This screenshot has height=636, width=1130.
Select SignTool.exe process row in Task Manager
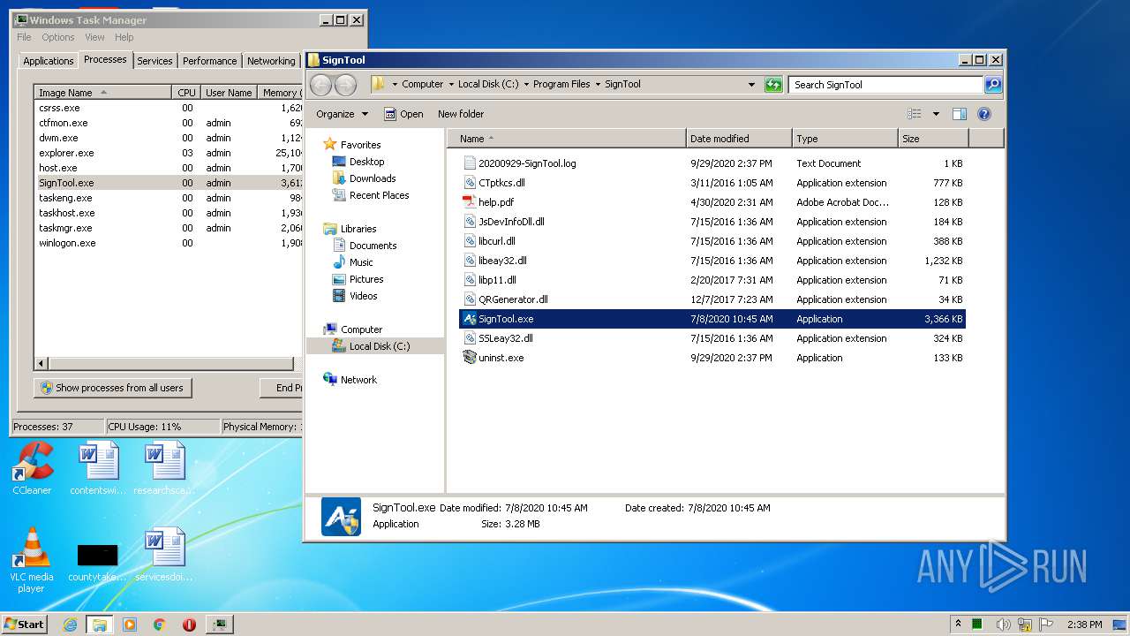[x=169, y=183]
